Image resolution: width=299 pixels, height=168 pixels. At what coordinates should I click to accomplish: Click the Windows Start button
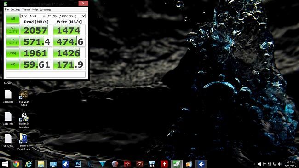click(5, 164)
